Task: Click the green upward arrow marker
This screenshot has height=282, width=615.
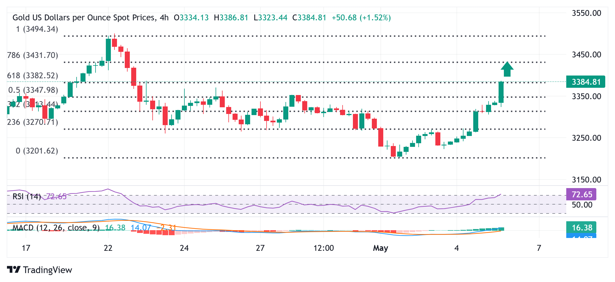Action: tap(507, 69)
